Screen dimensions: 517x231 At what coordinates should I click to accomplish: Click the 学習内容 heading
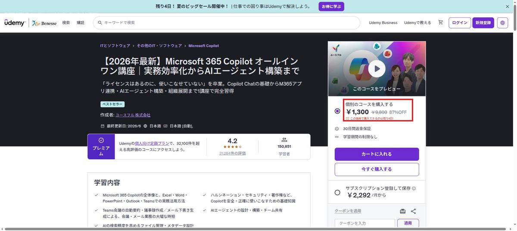[107, 183]
